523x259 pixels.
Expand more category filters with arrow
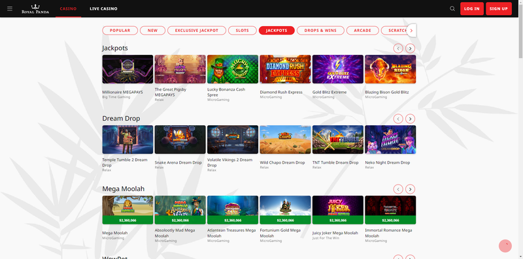[x=411, y=31]
